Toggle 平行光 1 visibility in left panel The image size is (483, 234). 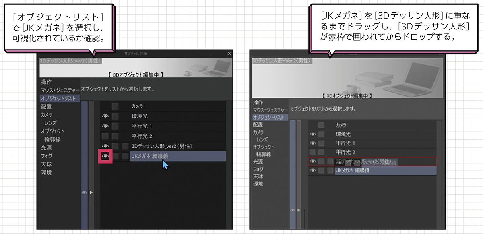pyautogui.click(x=105, y=126)
